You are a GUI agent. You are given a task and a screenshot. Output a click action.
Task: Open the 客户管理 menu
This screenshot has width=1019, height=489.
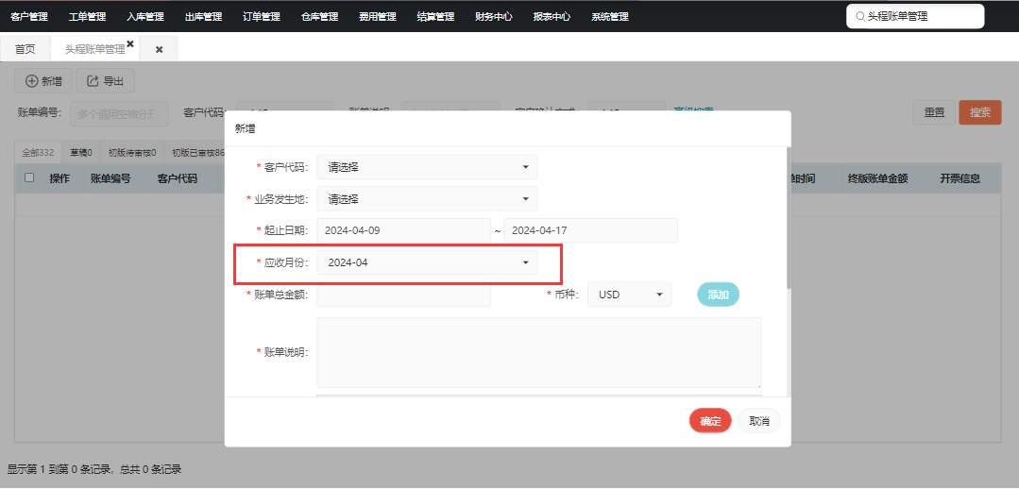tap(29, 17)
